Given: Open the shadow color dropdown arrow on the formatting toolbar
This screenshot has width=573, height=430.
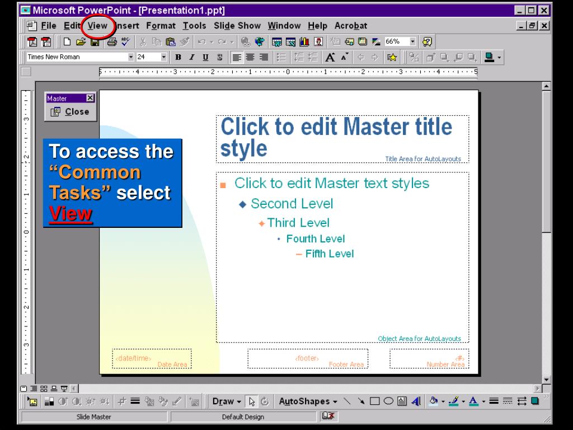Looking at the screenshot, I should 499,57.
